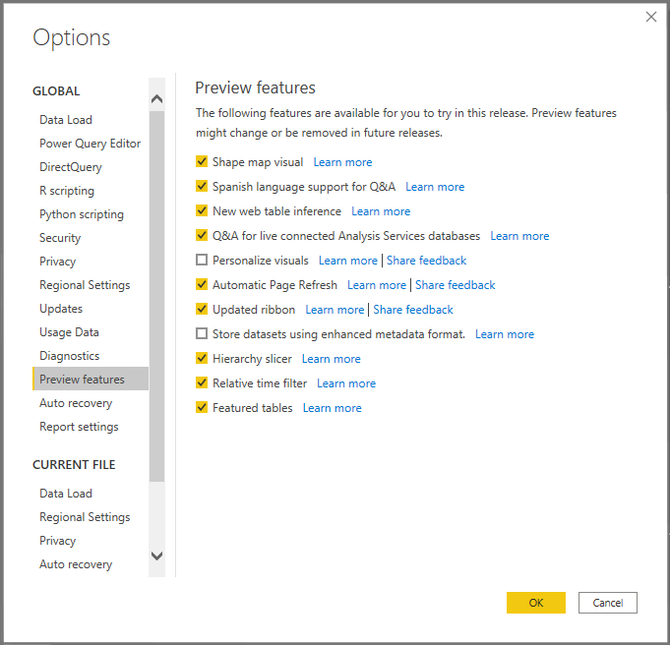Screen dimensions: 670x645
Task: Disable the Hierarchy slicer checkbox
Action: 202,359
